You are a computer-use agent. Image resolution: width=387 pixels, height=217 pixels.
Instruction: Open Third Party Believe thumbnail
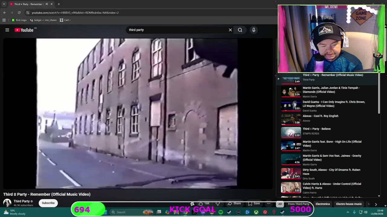click(291, 132)
